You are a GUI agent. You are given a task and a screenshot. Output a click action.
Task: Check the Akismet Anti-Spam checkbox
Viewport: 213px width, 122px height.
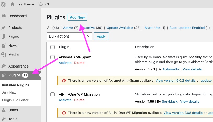(52, 57)
